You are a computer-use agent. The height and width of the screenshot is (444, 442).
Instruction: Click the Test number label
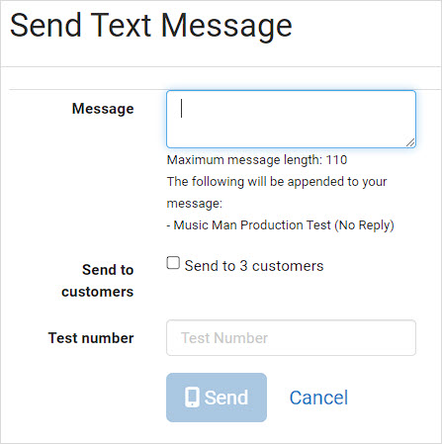pos(91,338)
